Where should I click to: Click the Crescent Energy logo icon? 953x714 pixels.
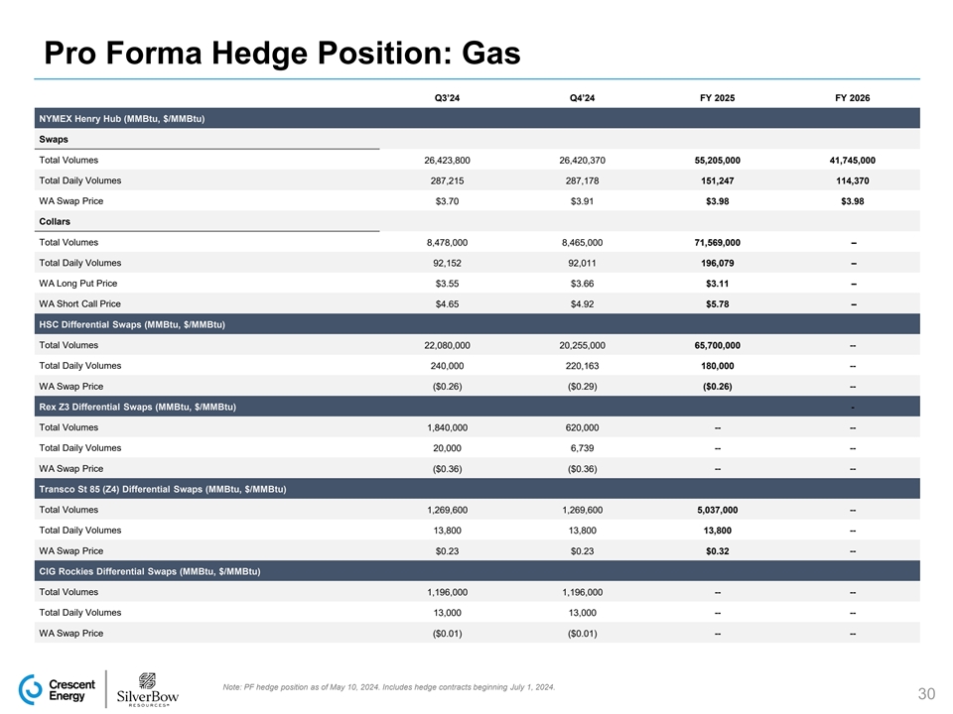(34, 689)
